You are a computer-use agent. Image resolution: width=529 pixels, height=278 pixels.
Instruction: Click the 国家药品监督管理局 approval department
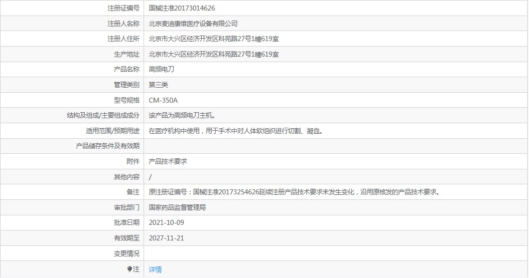(178, 207)
